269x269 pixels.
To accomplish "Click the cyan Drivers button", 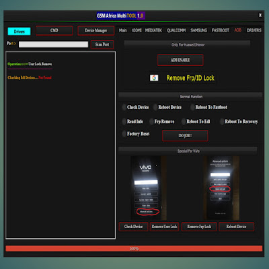I will tap(20, 32).
